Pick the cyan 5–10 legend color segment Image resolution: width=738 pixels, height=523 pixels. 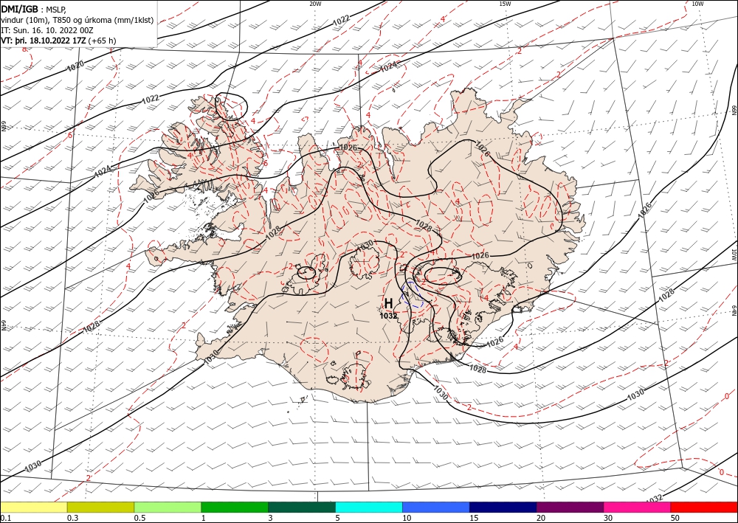click(x=369, y=507)
